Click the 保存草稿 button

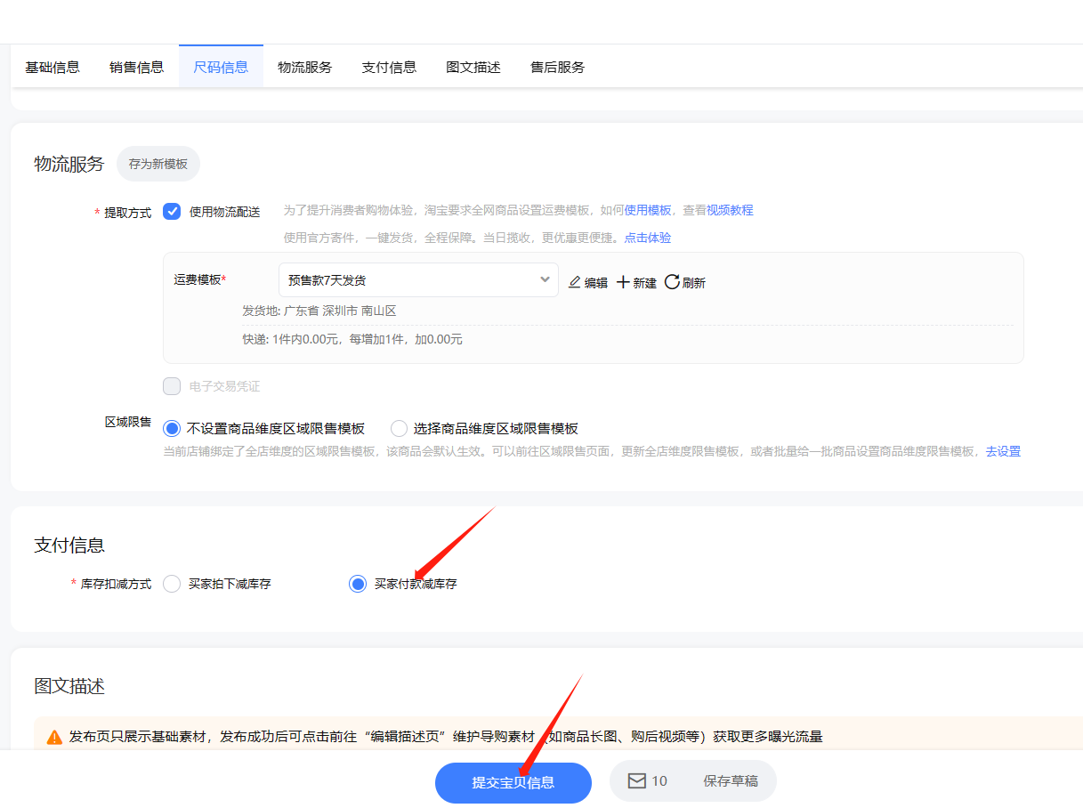[731, 781]
